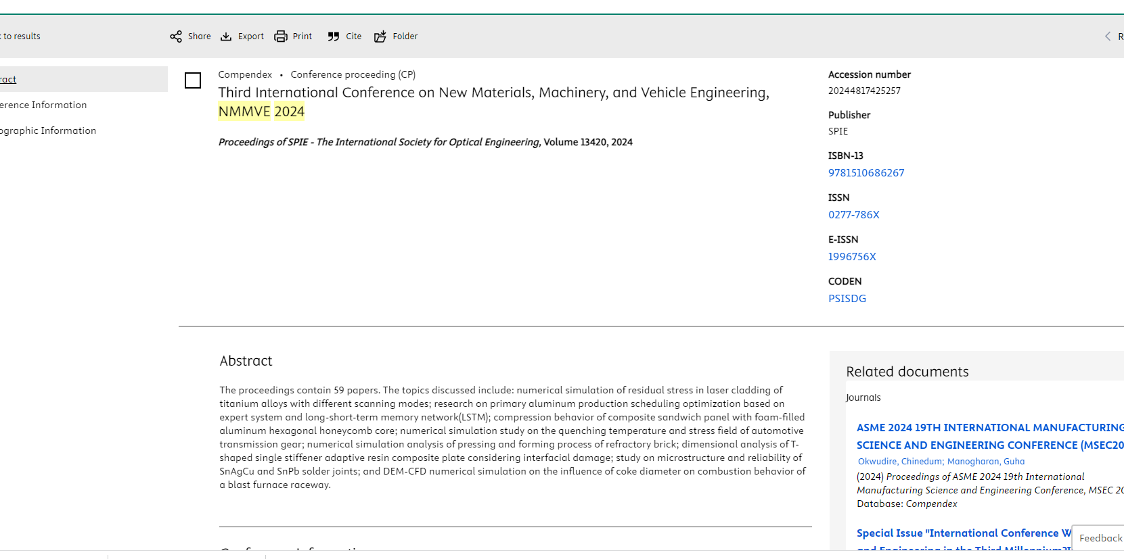The image size is (1124, 559).
Task: Click the Folder save icon
Action: click(x=380, y=37)
